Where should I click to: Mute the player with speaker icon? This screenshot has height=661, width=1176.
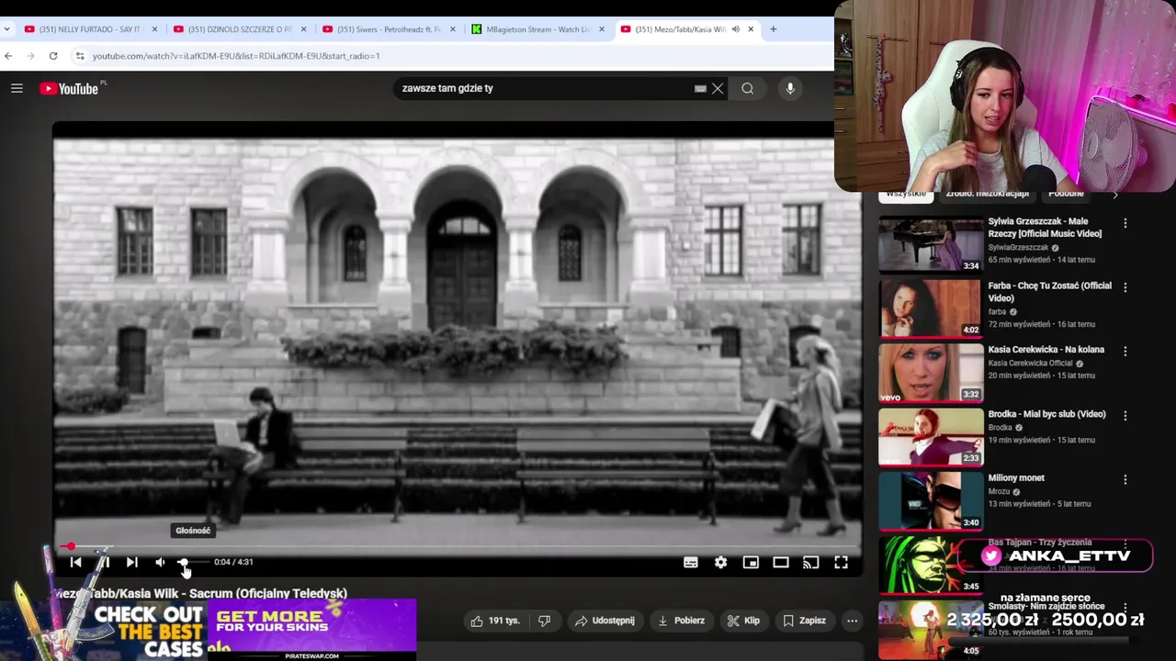pos(160,562)
